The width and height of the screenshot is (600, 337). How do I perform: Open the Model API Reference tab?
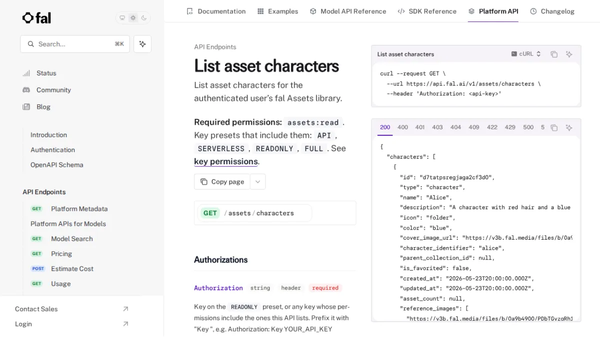(348, 11)
